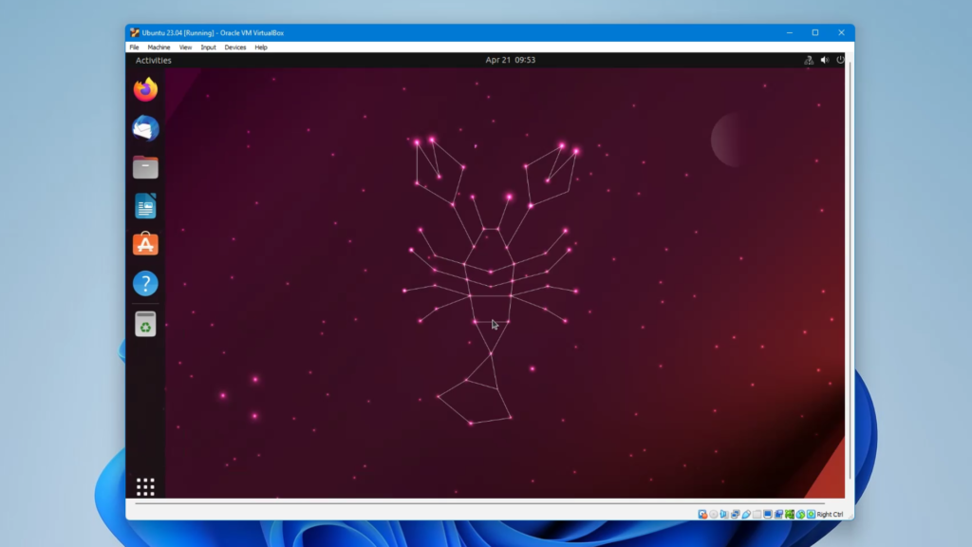The width and height of the screenshot is (972, 547).
Task: Click the power icon in Ubuntu top bar
Action: 840,60
